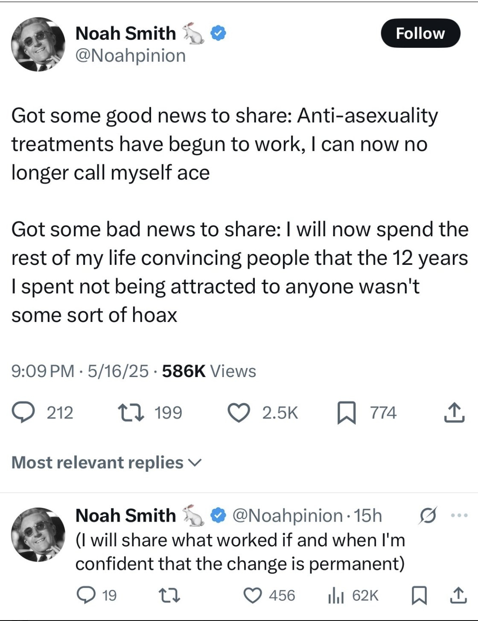The image size is (478, 621).
Task: Share the follow-up reply tweet
Action: point(458,595)
